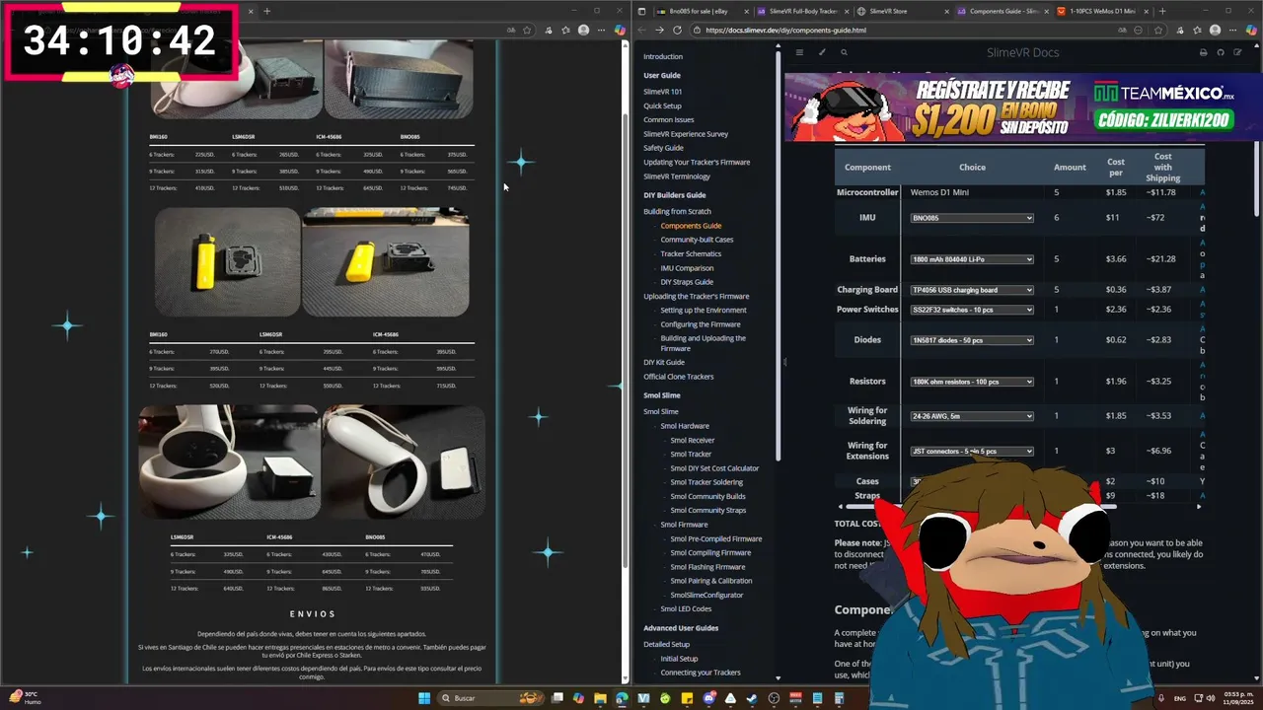Toggle the SlimeVR Docs sidebar hamburger icon

pyautogui.click(x=799, y=52)
